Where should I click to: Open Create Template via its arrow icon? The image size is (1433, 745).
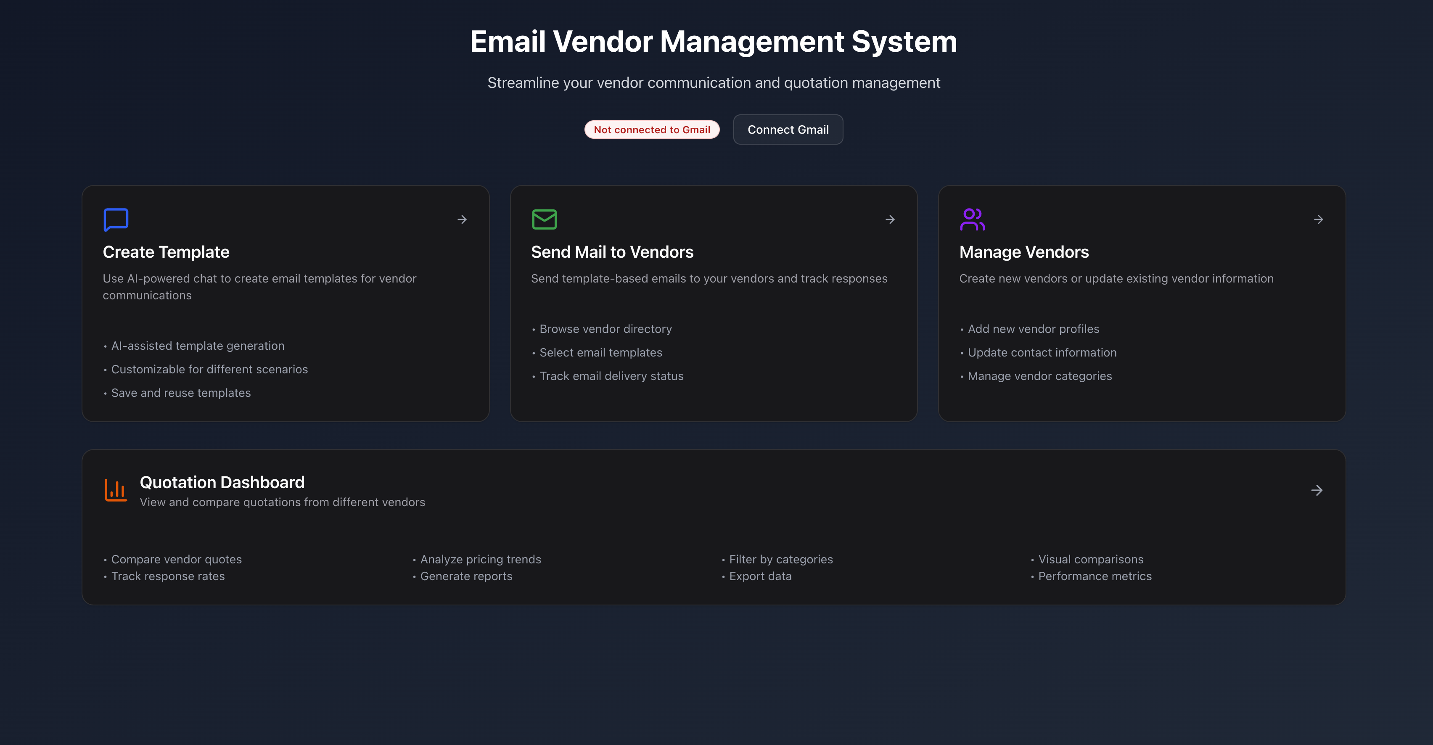coord(462,219)
